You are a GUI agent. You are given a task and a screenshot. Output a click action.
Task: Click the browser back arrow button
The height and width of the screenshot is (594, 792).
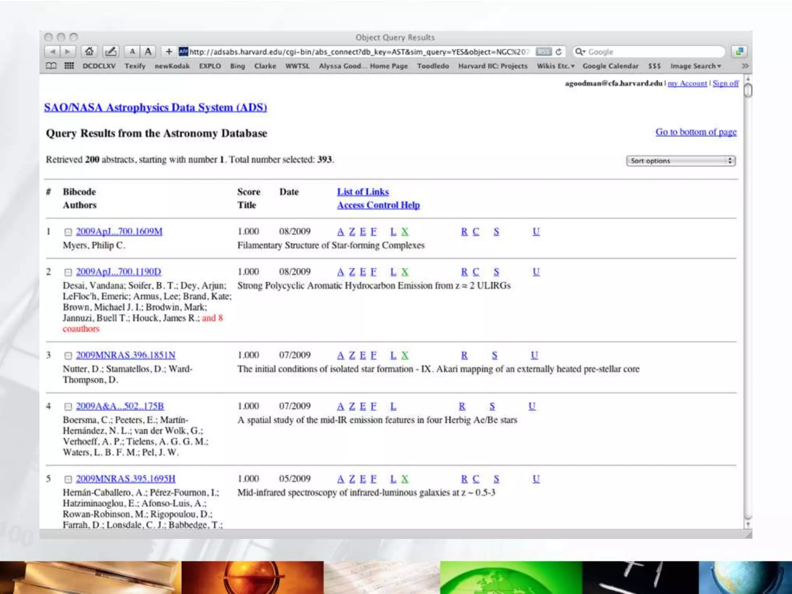[x=53, y=51]
